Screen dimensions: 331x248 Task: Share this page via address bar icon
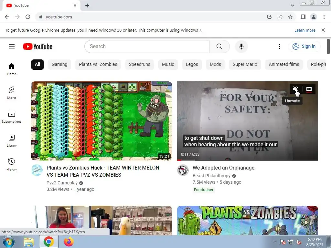280,17
